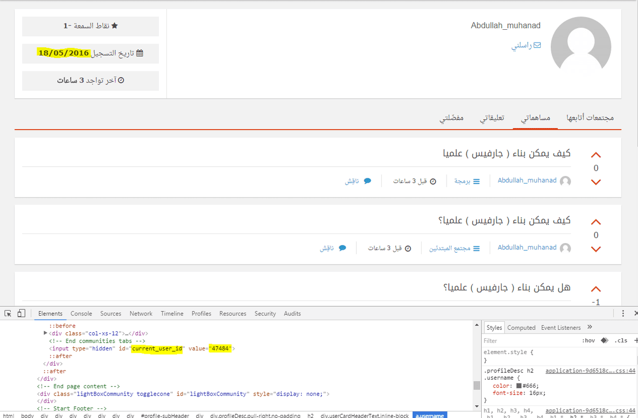Screen dimensions: 638x418
Task: Select the تعليقاتي profile tab
Action: click(492, 118)
